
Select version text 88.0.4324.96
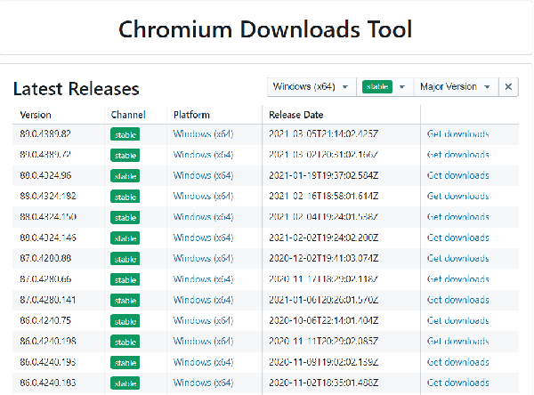[x=45, y=175]
